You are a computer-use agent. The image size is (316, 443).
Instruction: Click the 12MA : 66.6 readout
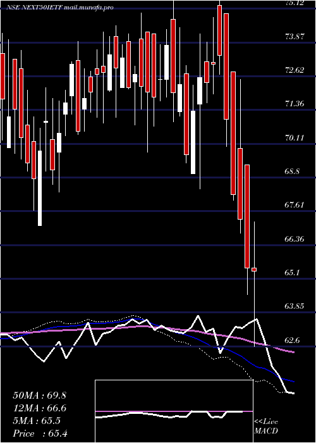pos(39,408)
